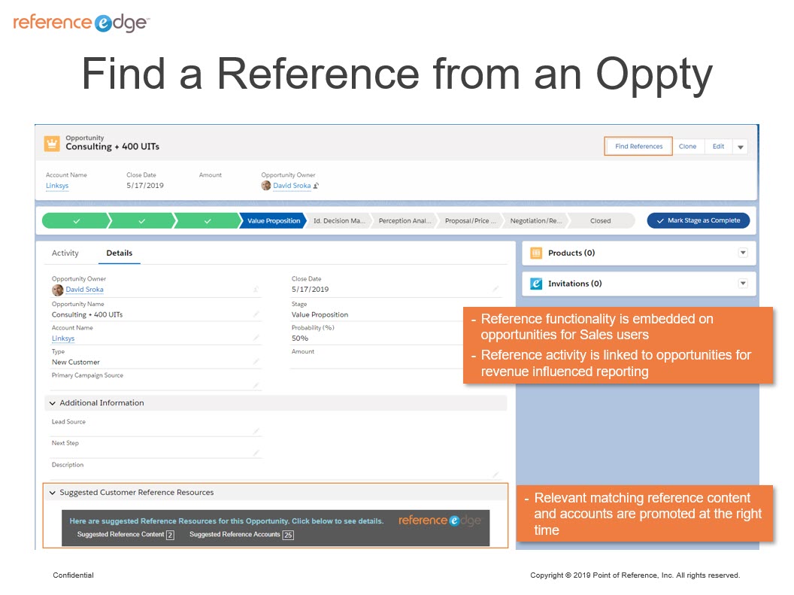Click the edit pencil next to Description
This screenshot has height=595, width=794.
[x=495, y=475]
